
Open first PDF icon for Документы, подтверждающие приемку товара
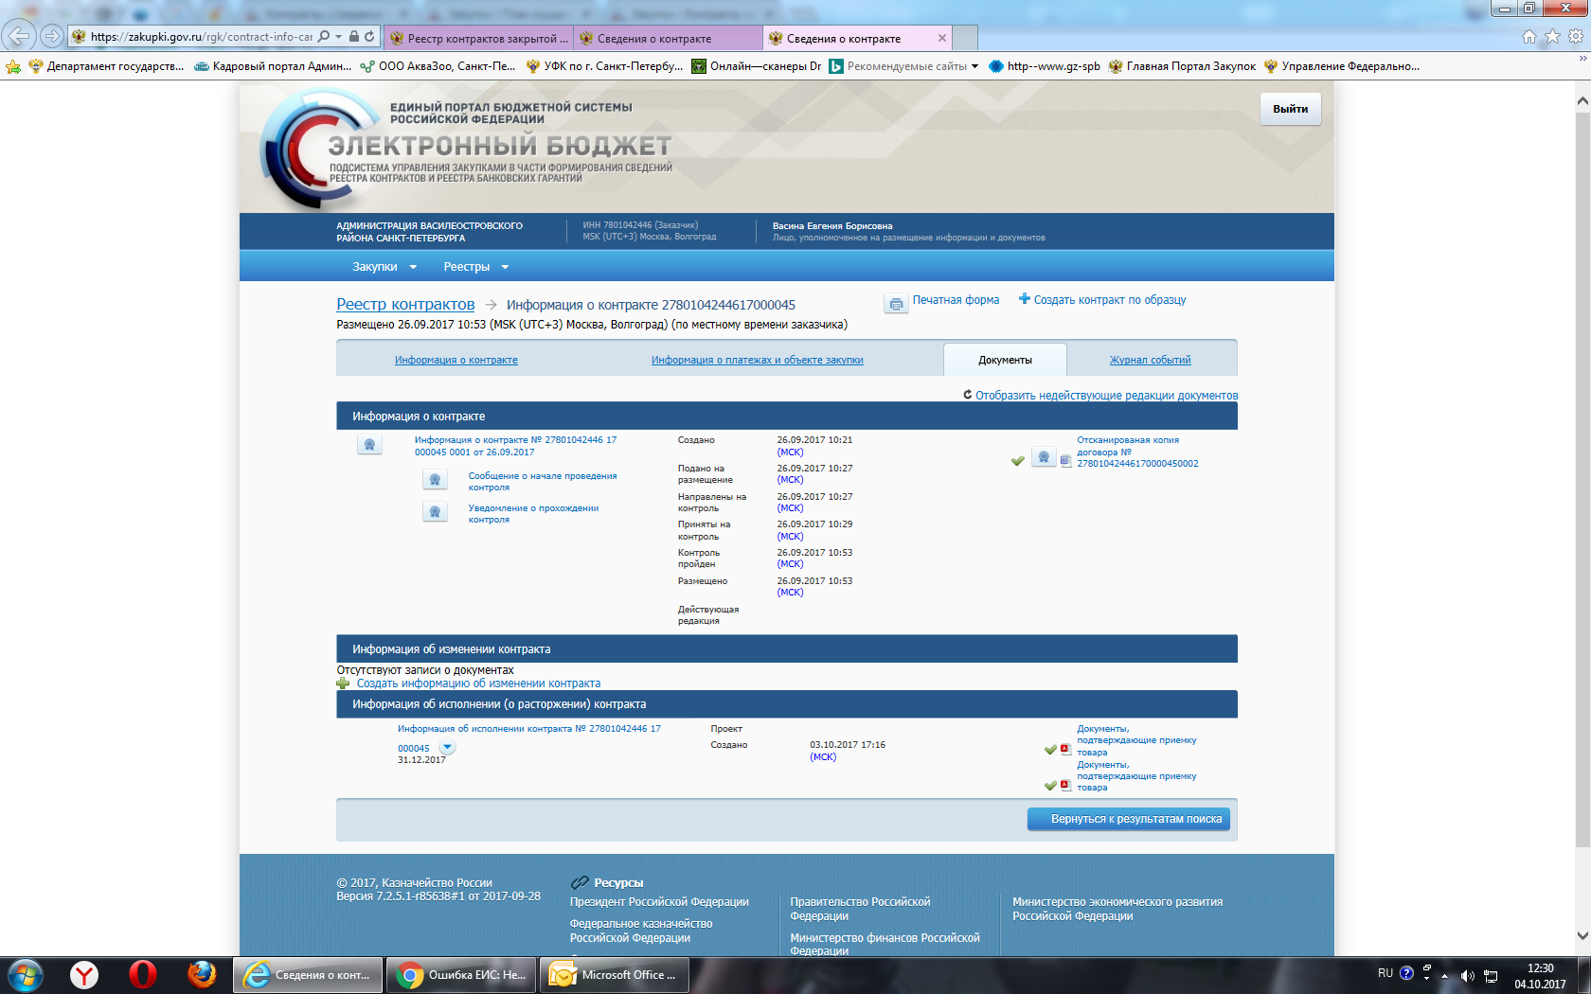pyautogui.click(x=1065, y=749)
